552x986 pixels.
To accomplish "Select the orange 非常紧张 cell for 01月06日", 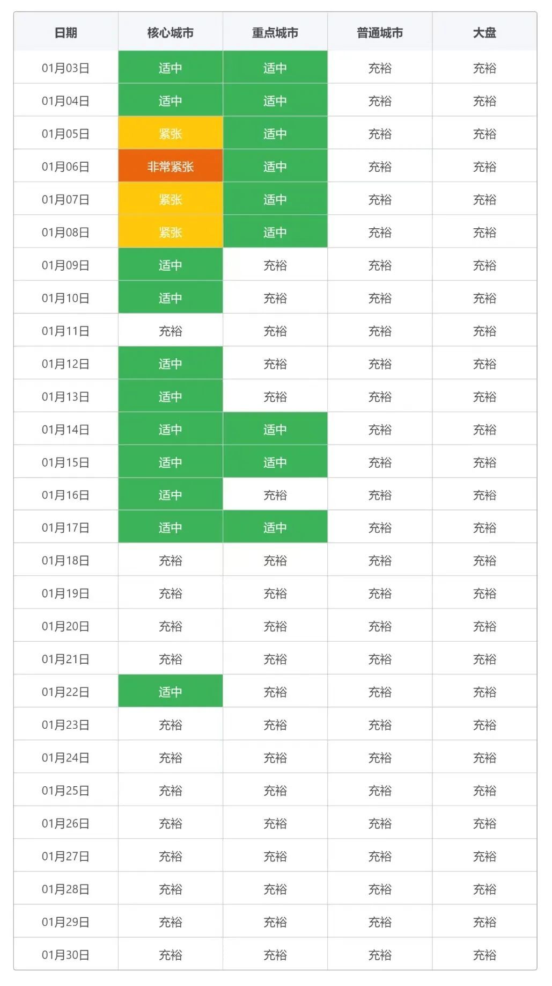I will pos(171,166).
